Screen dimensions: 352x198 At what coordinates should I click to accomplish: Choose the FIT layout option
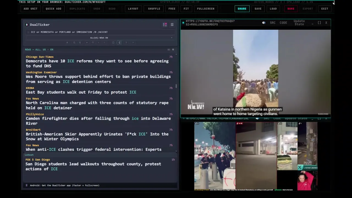pos(186,9)
